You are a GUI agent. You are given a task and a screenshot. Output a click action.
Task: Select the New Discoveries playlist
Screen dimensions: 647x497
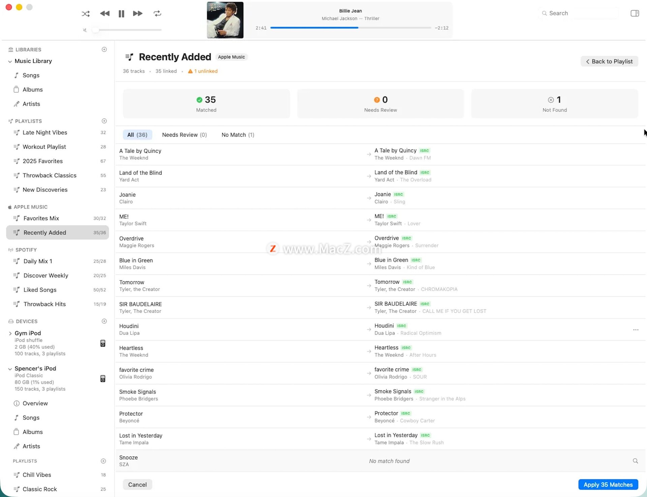57,190
